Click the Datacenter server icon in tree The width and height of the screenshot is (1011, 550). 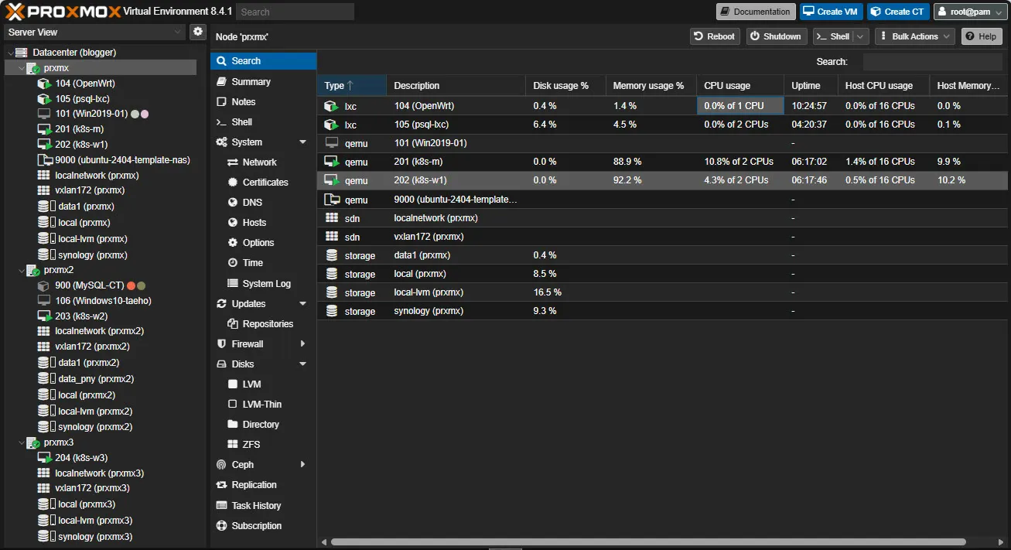[x=22, y=53]
